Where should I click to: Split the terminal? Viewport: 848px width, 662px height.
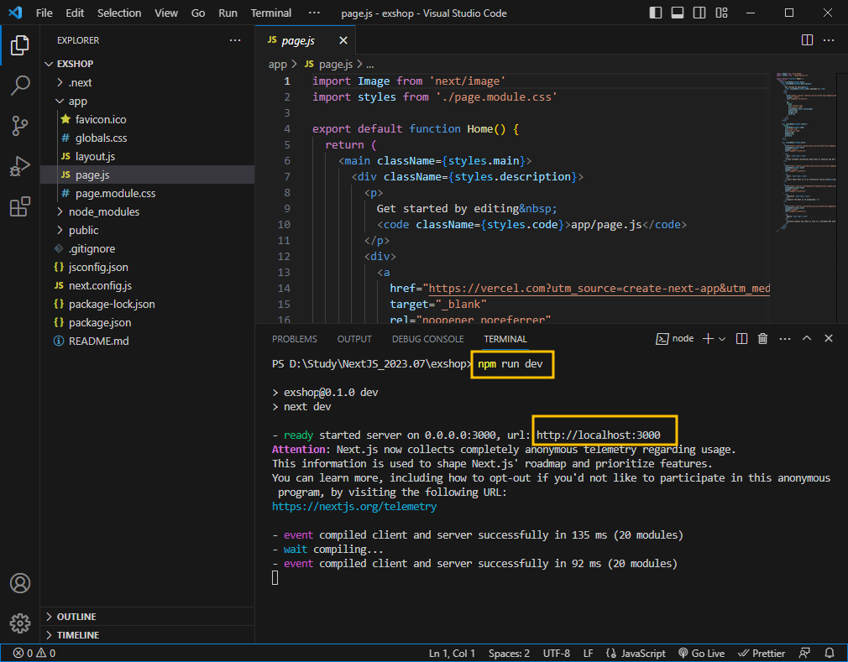pos(741,339)
